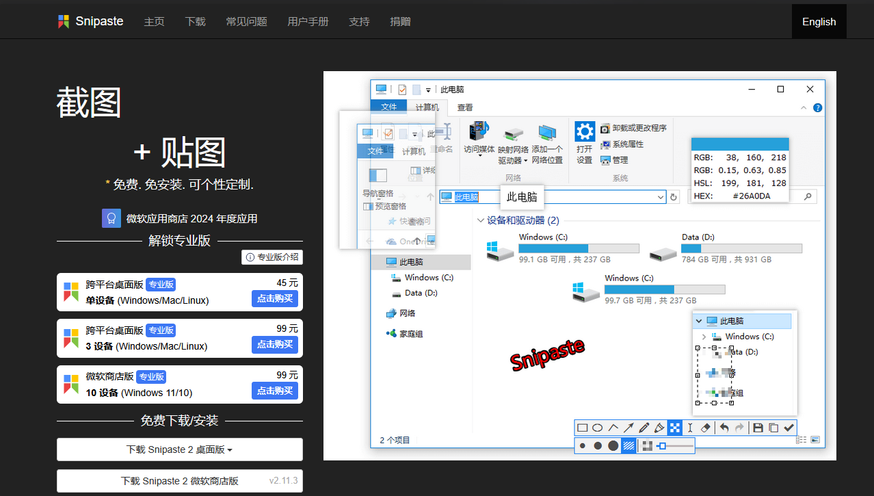
Task: Click 点击购买 for 45 元 single device
Action: click(275, 298)
